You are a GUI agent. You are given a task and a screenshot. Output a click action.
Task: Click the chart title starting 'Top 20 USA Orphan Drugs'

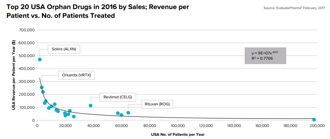click(x=98, y=11)
